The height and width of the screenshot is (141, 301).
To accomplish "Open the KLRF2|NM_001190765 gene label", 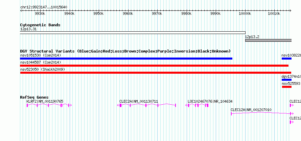I will pos(45,101).
